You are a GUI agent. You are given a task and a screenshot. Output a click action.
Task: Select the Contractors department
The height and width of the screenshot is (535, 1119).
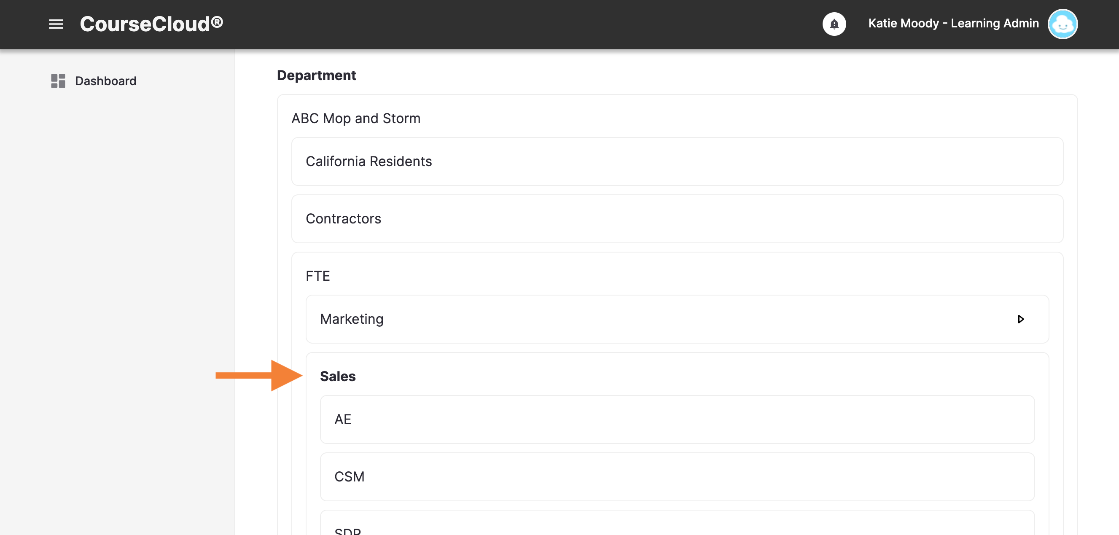pos(677,219)
